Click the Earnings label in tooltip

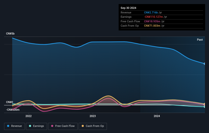pyautogui.click(x=126, y=17)
